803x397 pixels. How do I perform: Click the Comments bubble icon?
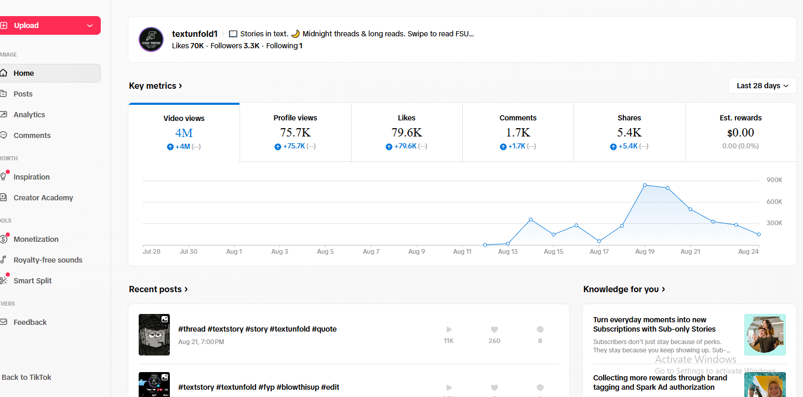click(3, 135)
